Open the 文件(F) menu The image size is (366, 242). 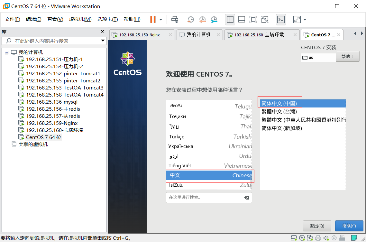point(12,19)
